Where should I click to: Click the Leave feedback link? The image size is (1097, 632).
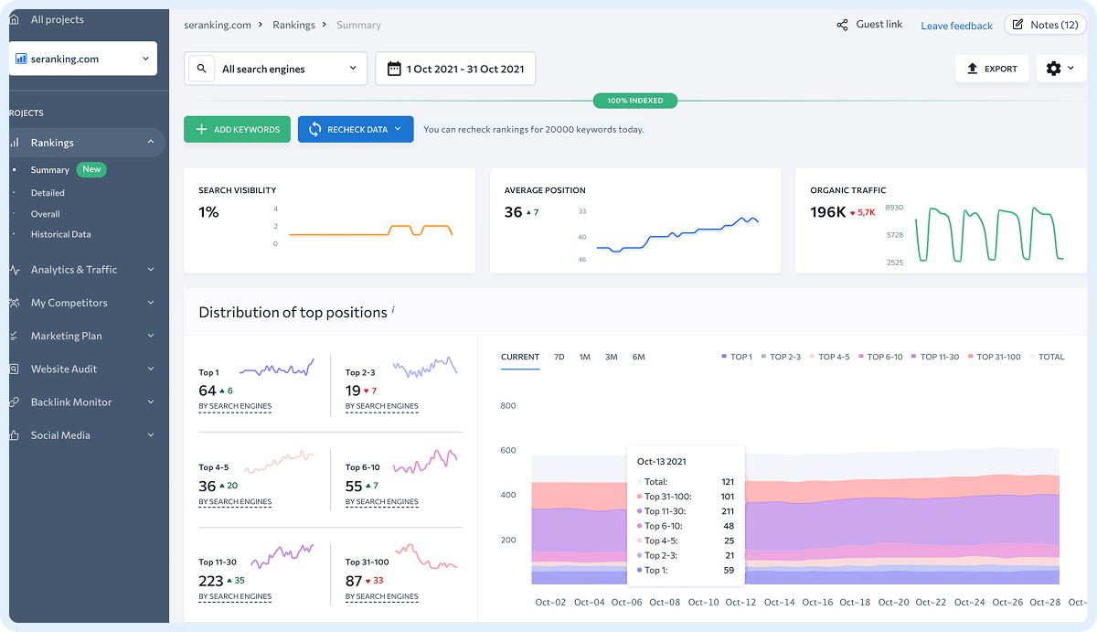coord(956,26)
